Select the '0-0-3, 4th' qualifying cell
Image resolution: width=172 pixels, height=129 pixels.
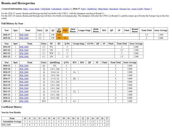(x=55, y=98)
